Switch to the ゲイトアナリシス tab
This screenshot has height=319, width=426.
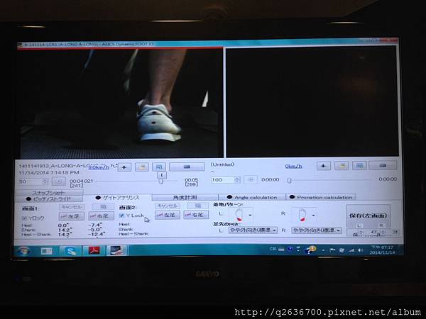tap(117, 198)
